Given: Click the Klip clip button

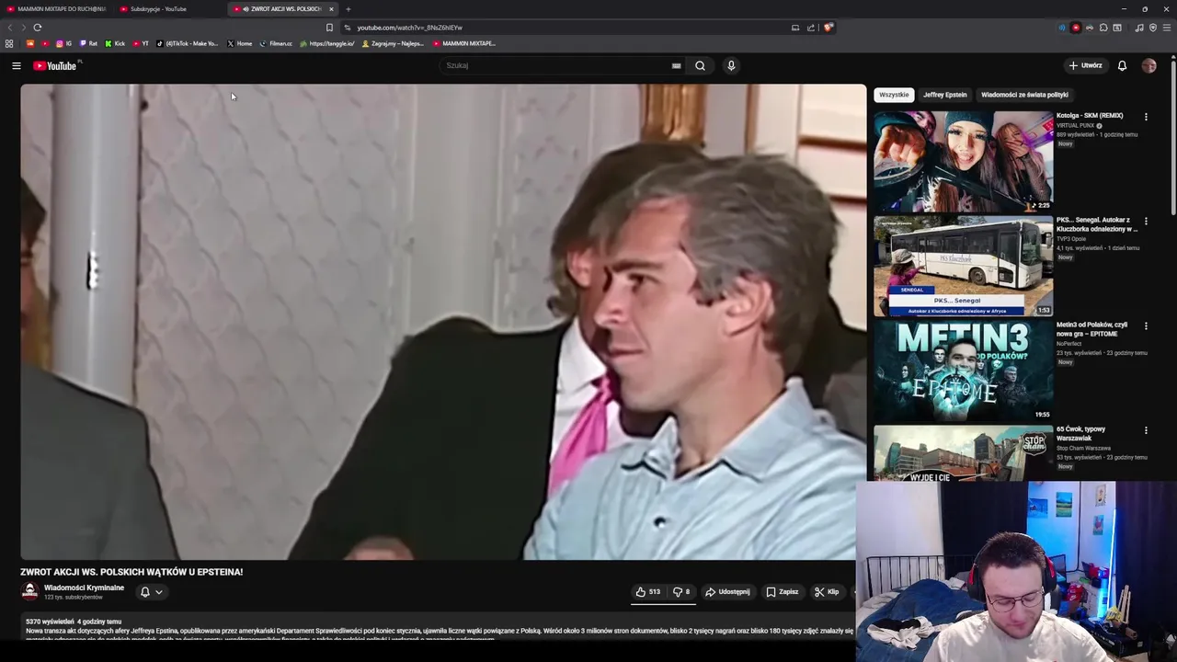Looking at the screenshot, I should point(827,592).
